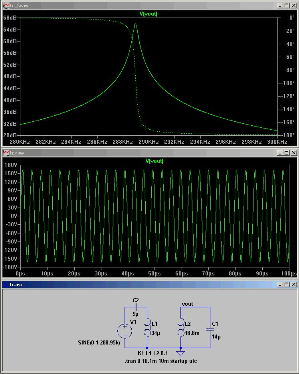
Task: Click the ground symbol in schematic
Action: point(181,353)
